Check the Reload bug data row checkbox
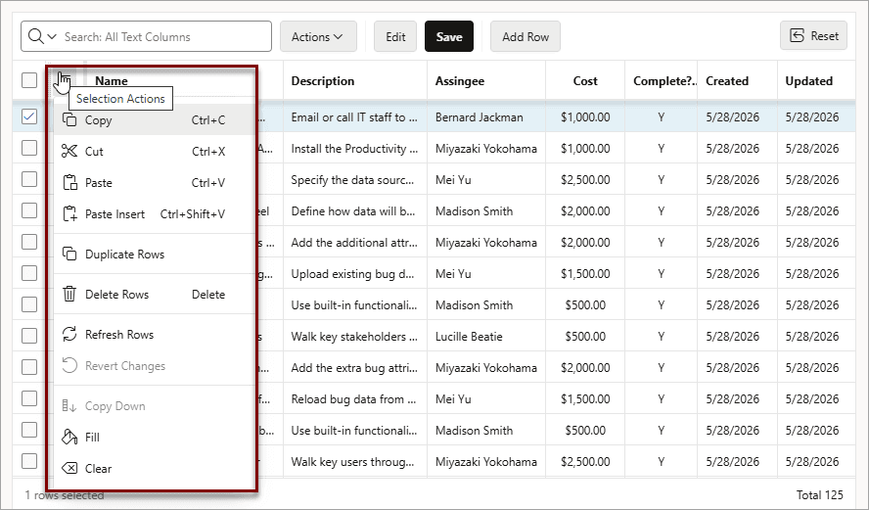Viewport: 869px width, 510px height. pyautogui.click(x=29, y=398)
